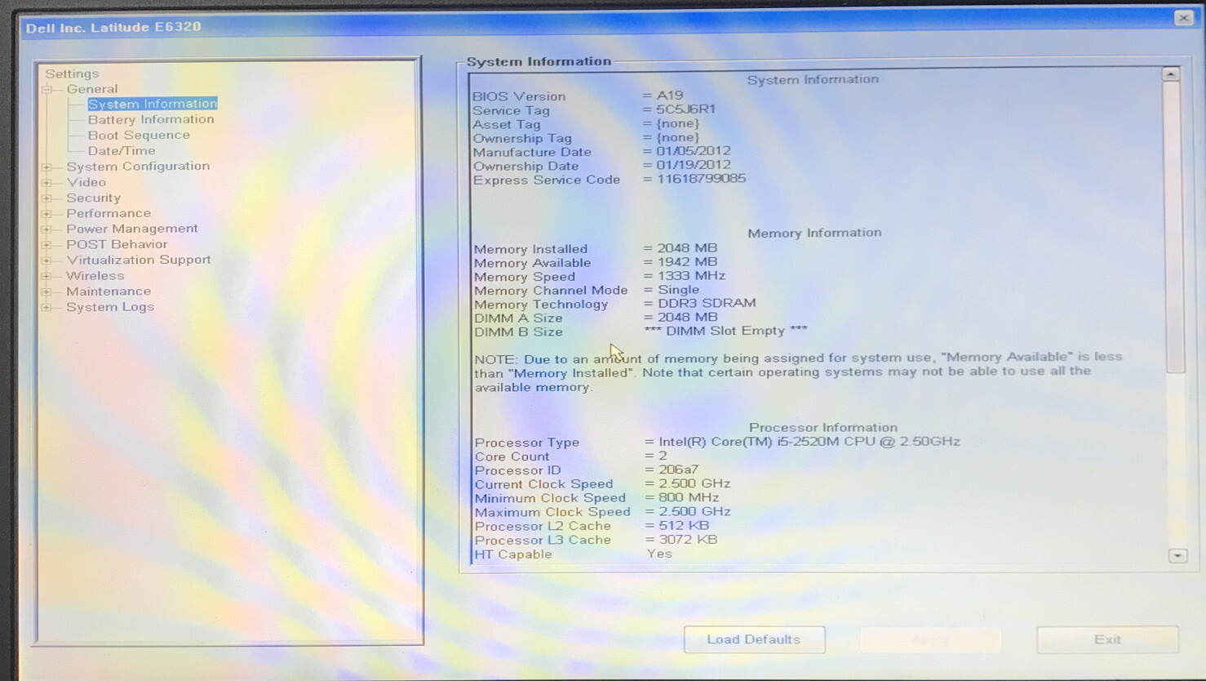Click the Core Count label

click(512, 457)
